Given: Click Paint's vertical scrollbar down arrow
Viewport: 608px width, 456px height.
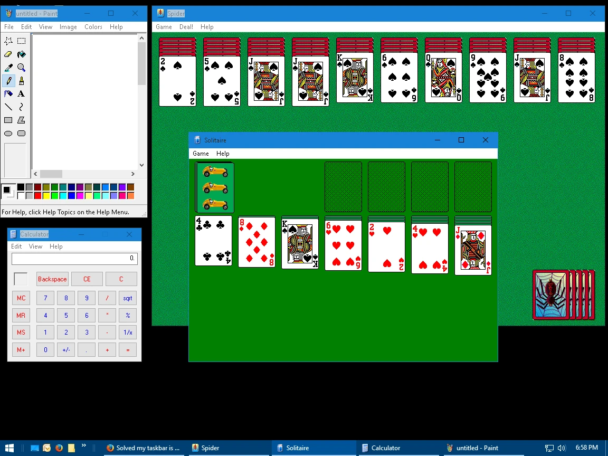Looking at the screenshot, I should [x=141, y=165].
